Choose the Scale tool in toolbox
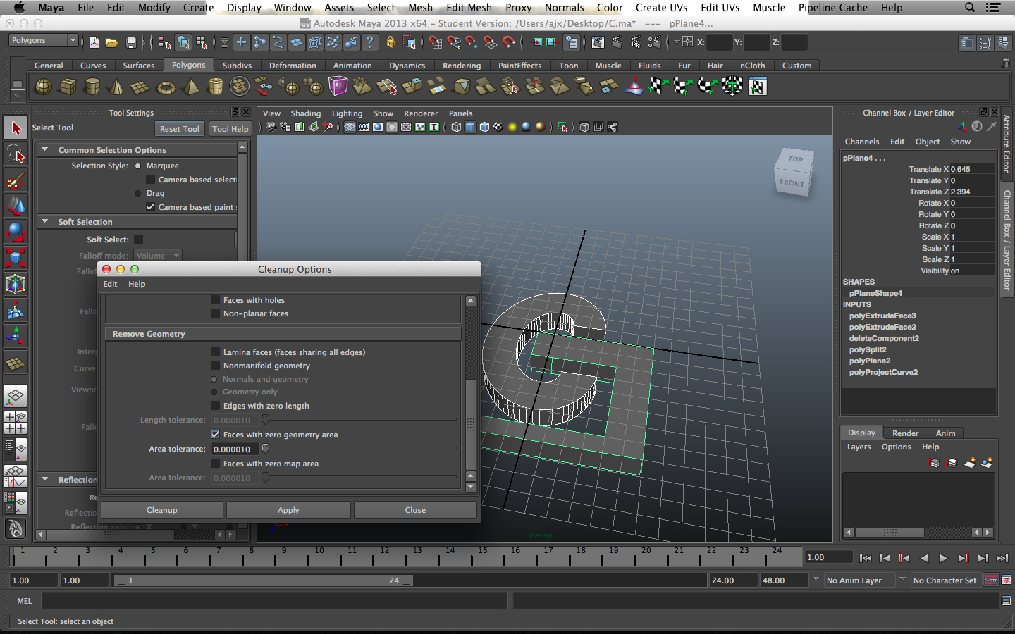The image size is (1015, 634). click(16, 258)
